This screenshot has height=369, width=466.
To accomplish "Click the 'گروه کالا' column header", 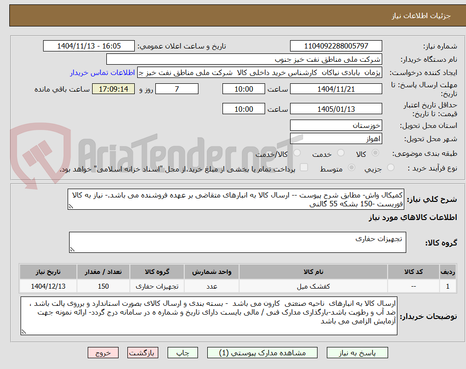I will [x=157, y=272].
